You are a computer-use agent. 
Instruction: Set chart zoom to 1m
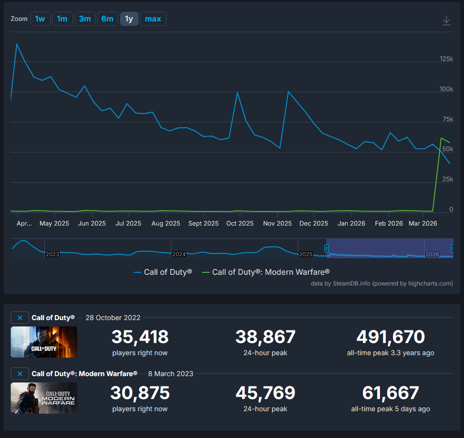point(62,19)
